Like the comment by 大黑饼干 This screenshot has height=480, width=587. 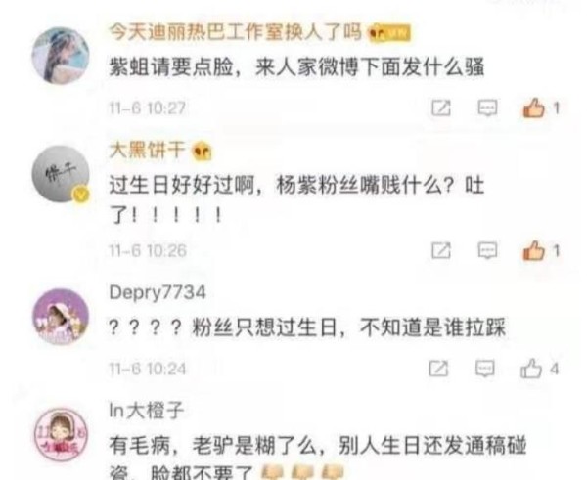tap(533, 250)
